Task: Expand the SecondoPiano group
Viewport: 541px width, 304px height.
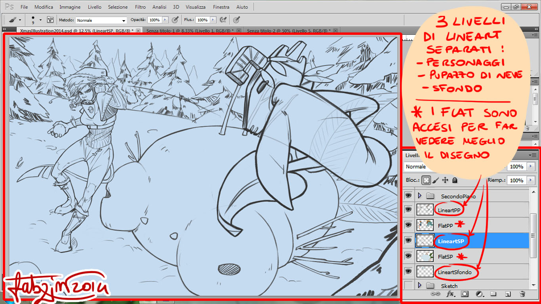Action: point(419,196)
